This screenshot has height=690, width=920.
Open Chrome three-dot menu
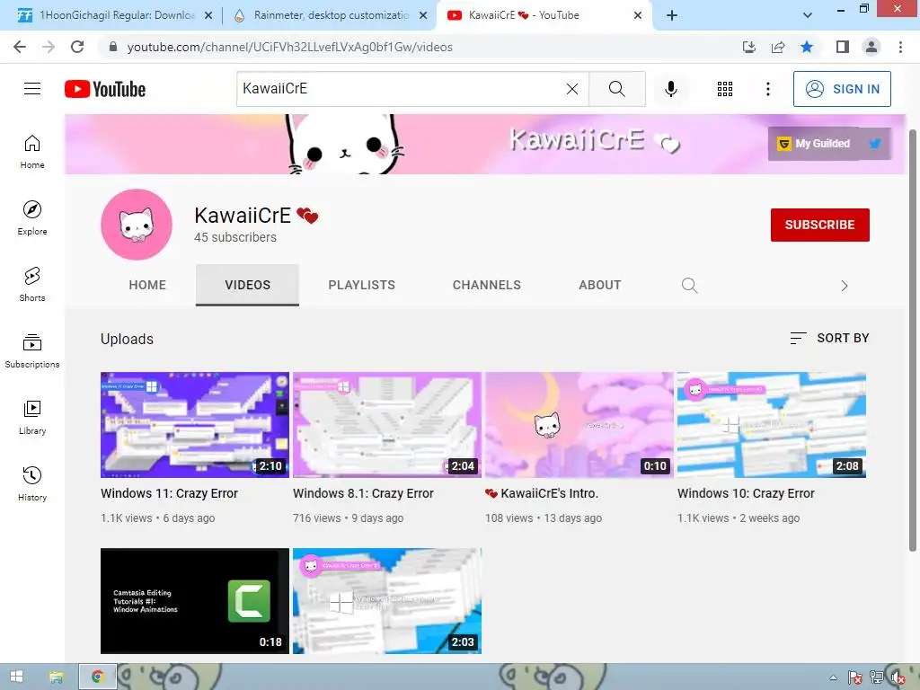[x=900, y=47]
